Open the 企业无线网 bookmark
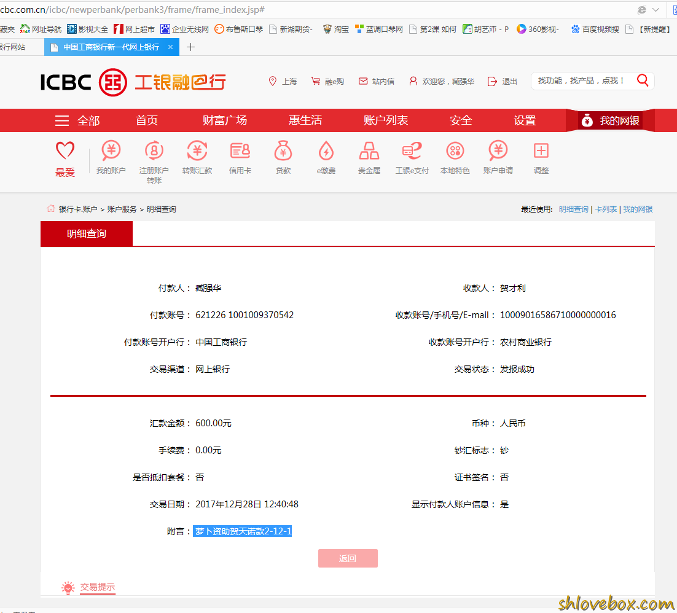Viewport: 677px width, 613px height. point(184,29)
